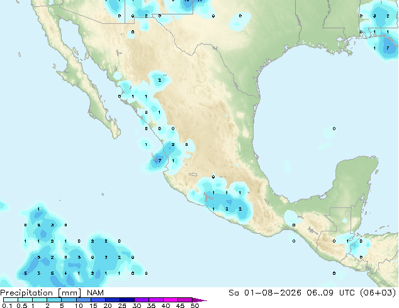Click the "35" legend scale label
Screen dimensions: 399x308
pos(151,305)
